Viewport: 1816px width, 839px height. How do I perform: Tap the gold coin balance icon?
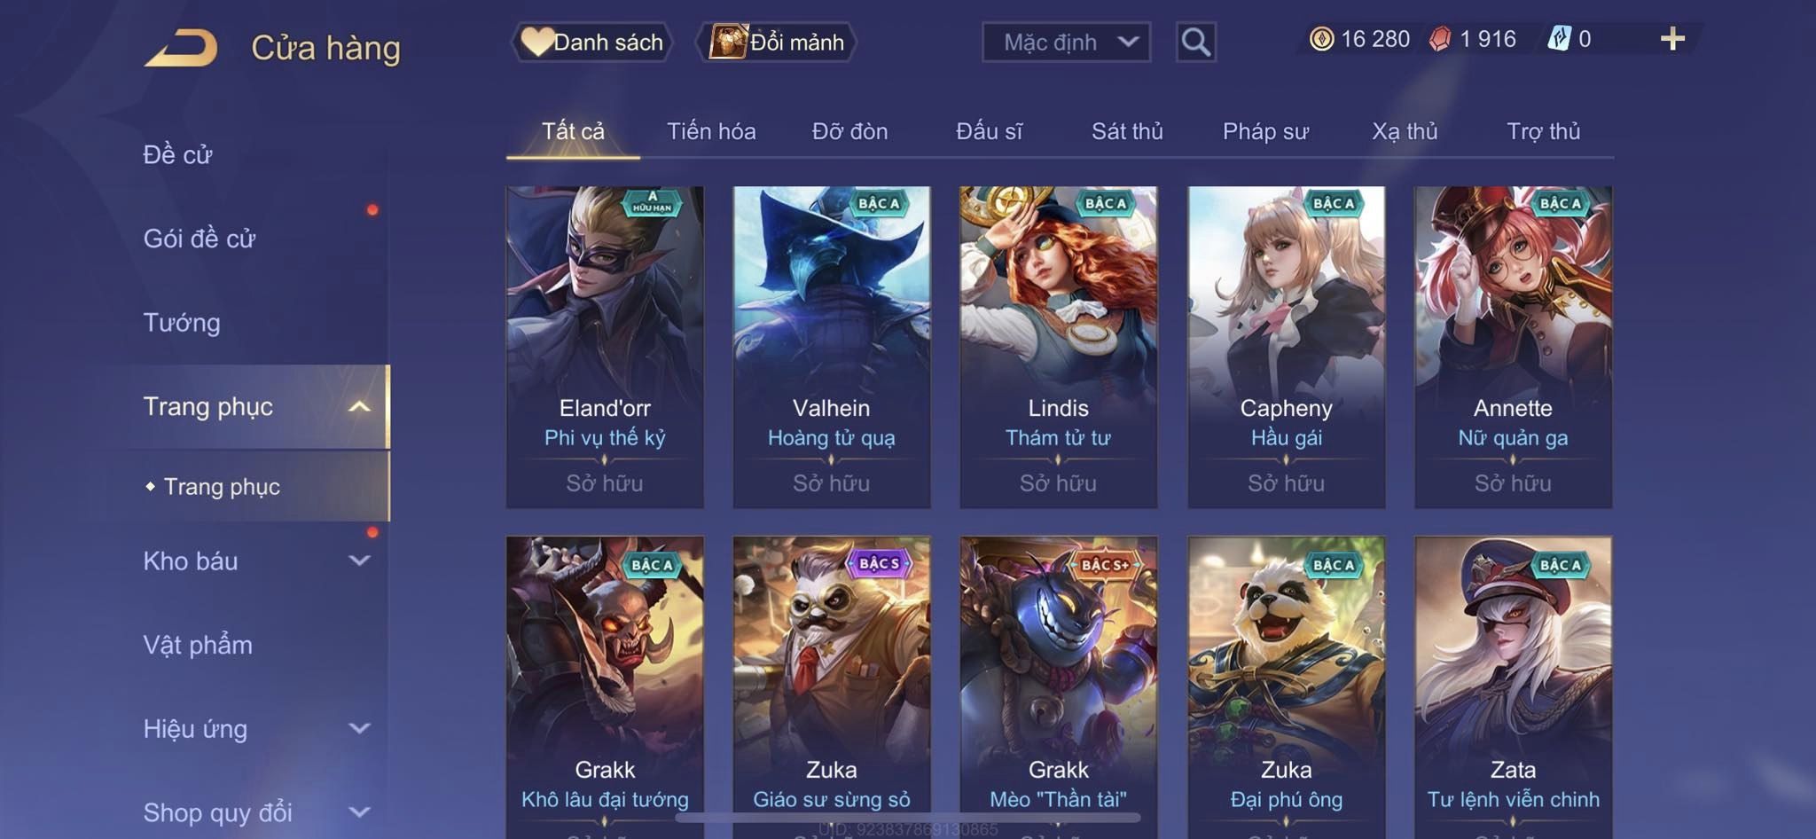click(x=1321, y=39)
